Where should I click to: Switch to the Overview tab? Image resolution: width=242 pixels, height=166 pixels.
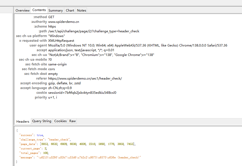(22, 11)
